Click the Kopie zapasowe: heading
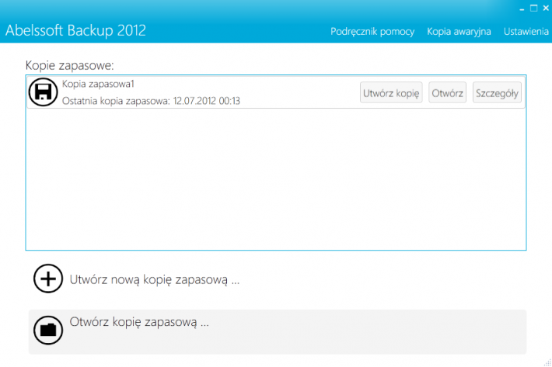 (70, 65)
